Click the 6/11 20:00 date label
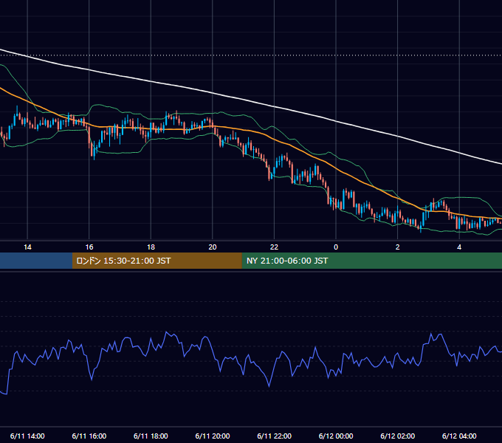This screenshot has height=443, width=502. point(213,436)
